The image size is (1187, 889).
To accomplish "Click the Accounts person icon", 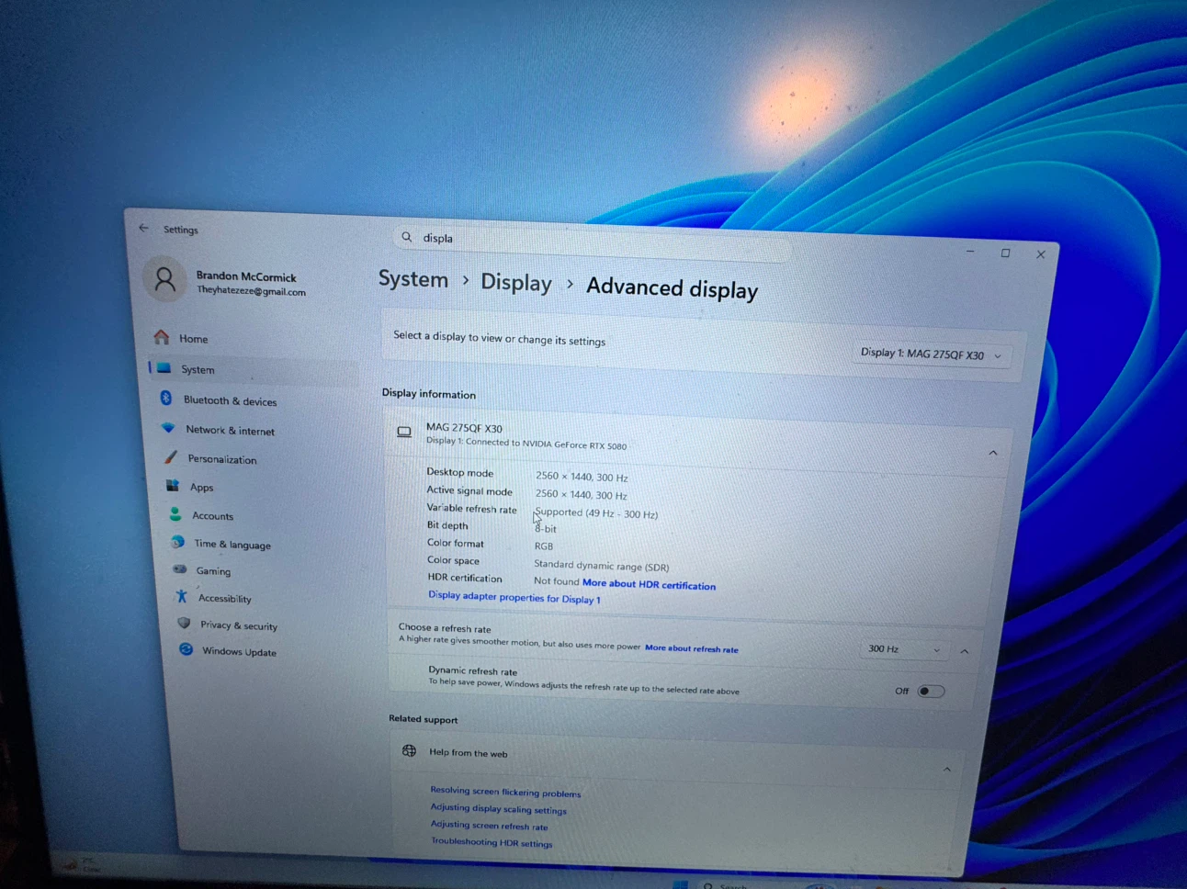I will [175, 514].
